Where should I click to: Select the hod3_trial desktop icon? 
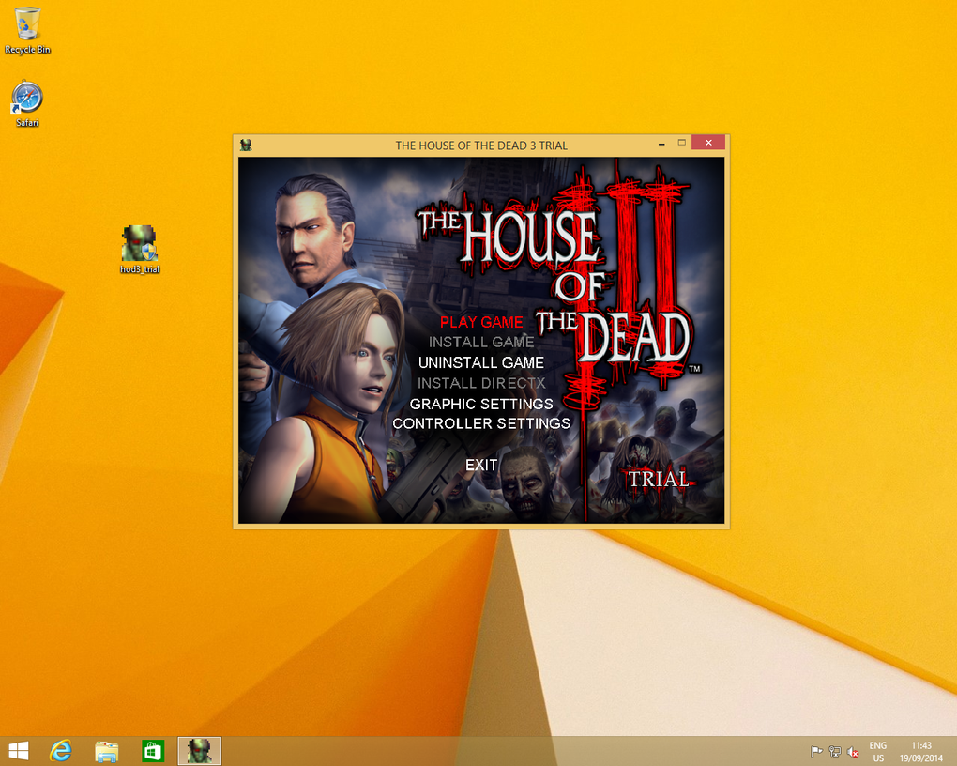pyautogui.click(x=140, y=249)
